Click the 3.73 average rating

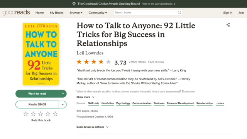(x=120, y=63)
